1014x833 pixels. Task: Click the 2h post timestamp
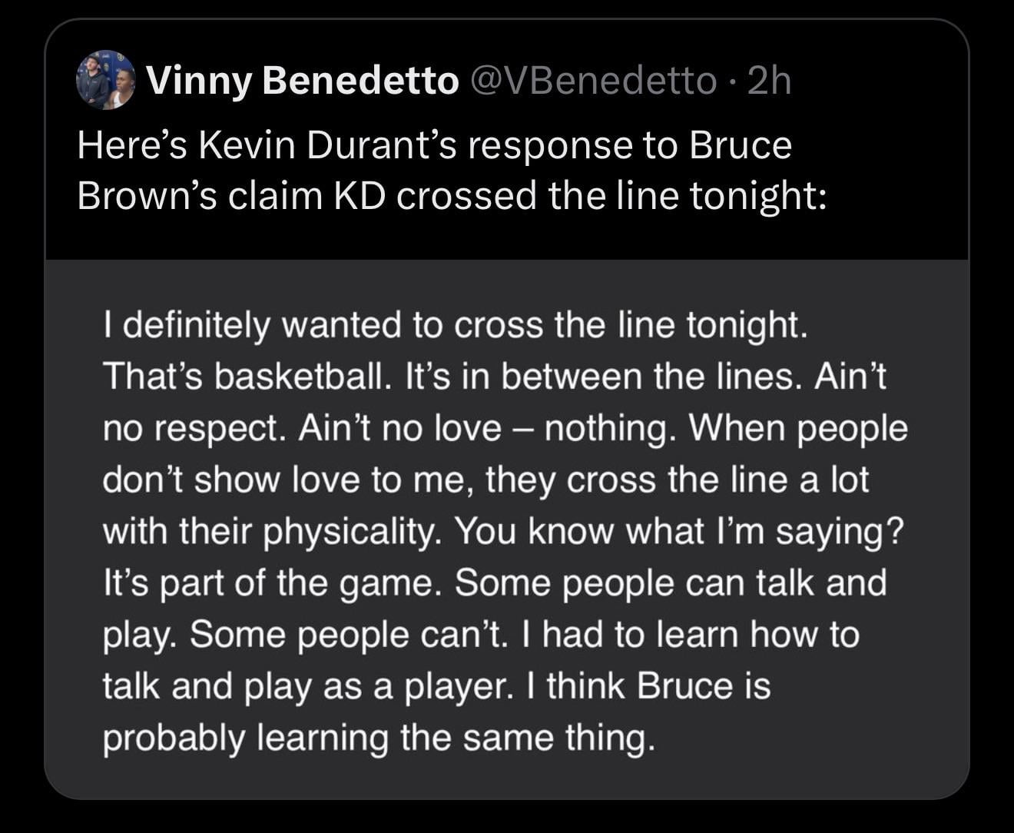(x=769, y=81)
